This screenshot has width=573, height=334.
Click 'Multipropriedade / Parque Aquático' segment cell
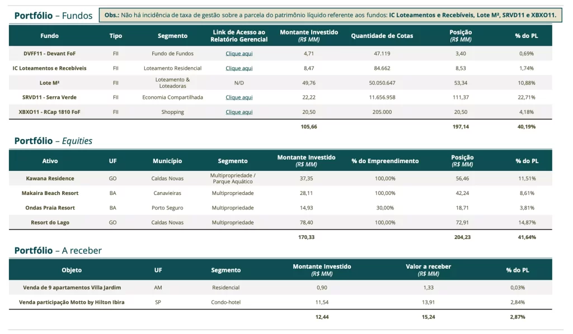pos(233,179)
